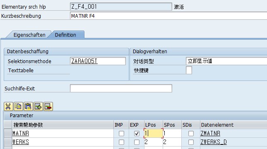
Task: Click the Texttabelle label
Action: [21, 70]
